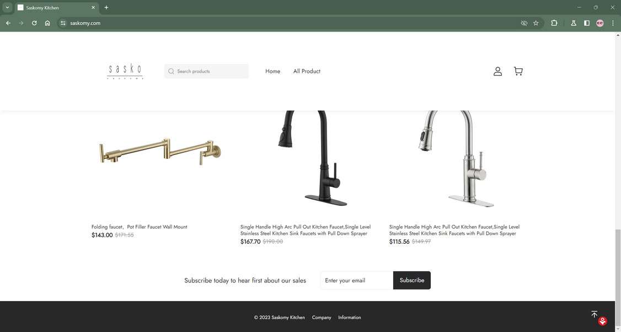Viewport: 621px width, 332px height.
Task: Go to the browser home page icon
Action: tap(47, 23)
